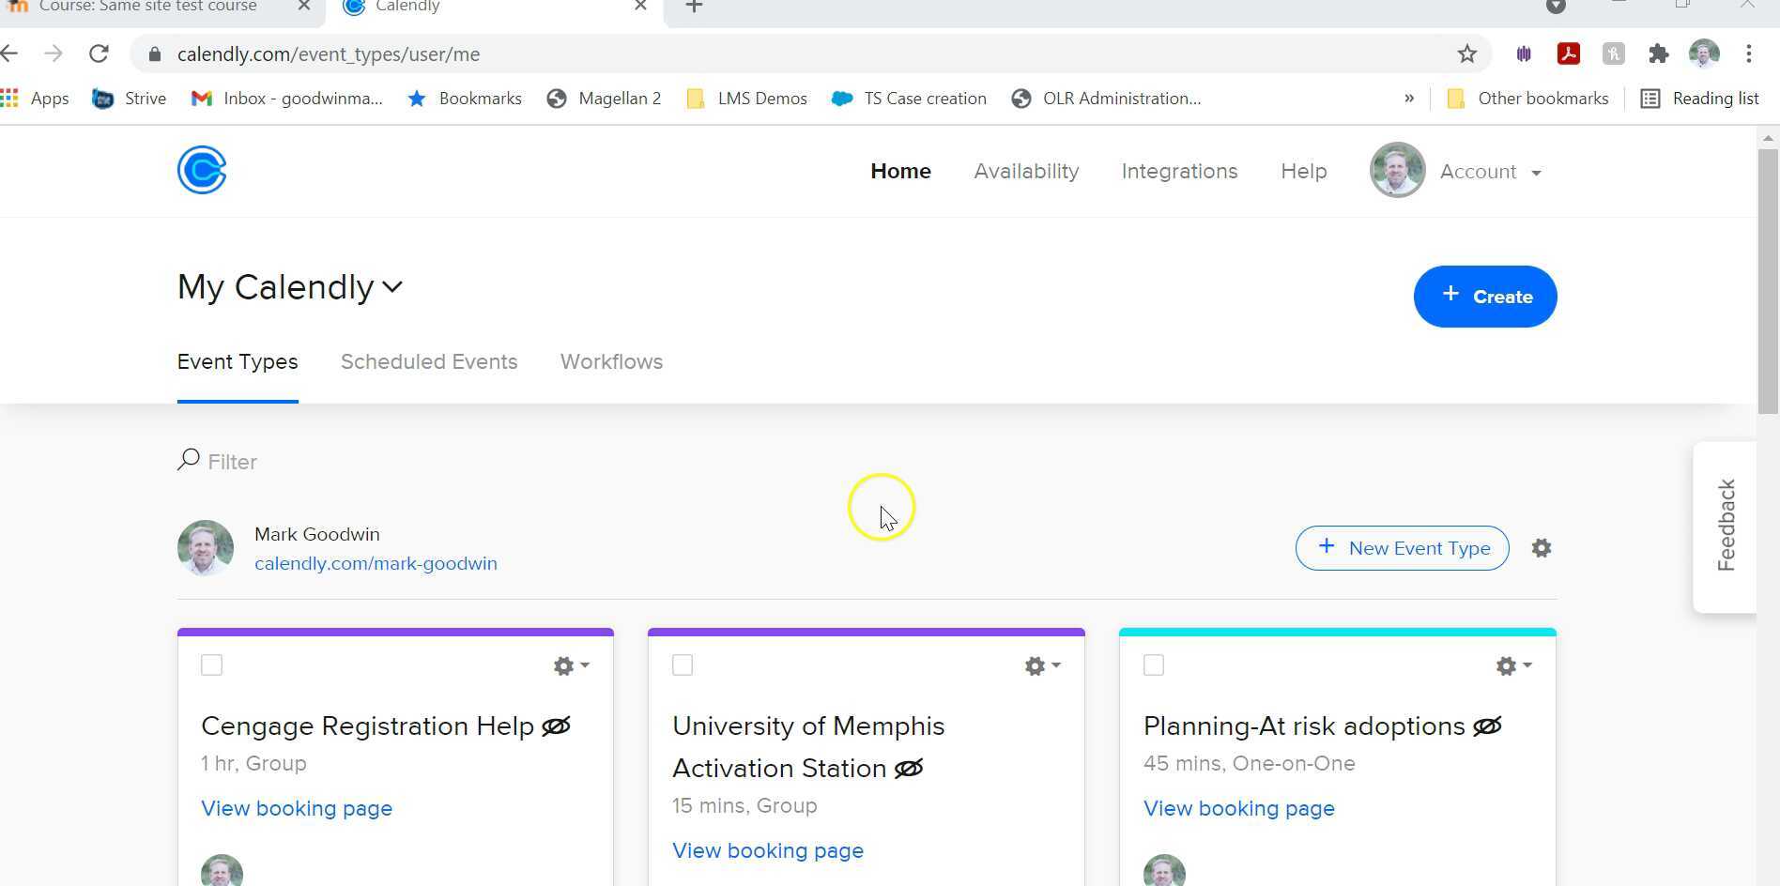This screenshot has height=886, width=1780.
Task: Open a new browser tab
Action: [694, 7]
